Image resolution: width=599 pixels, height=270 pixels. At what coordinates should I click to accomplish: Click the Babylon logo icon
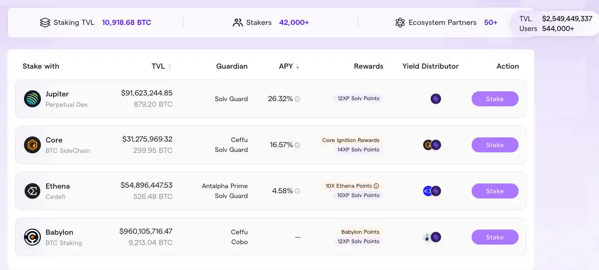[x=32, y=237]
